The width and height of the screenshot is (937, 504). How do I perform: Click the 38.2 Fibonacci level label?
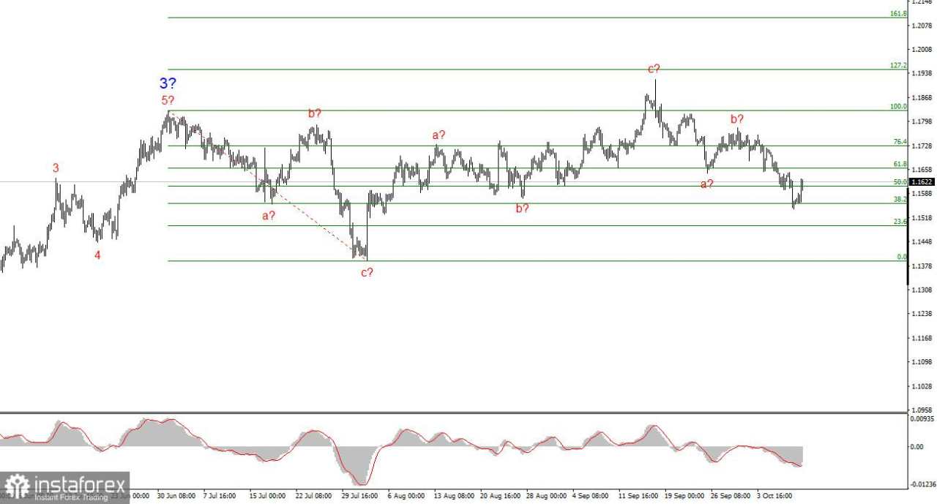coord(900,199)
